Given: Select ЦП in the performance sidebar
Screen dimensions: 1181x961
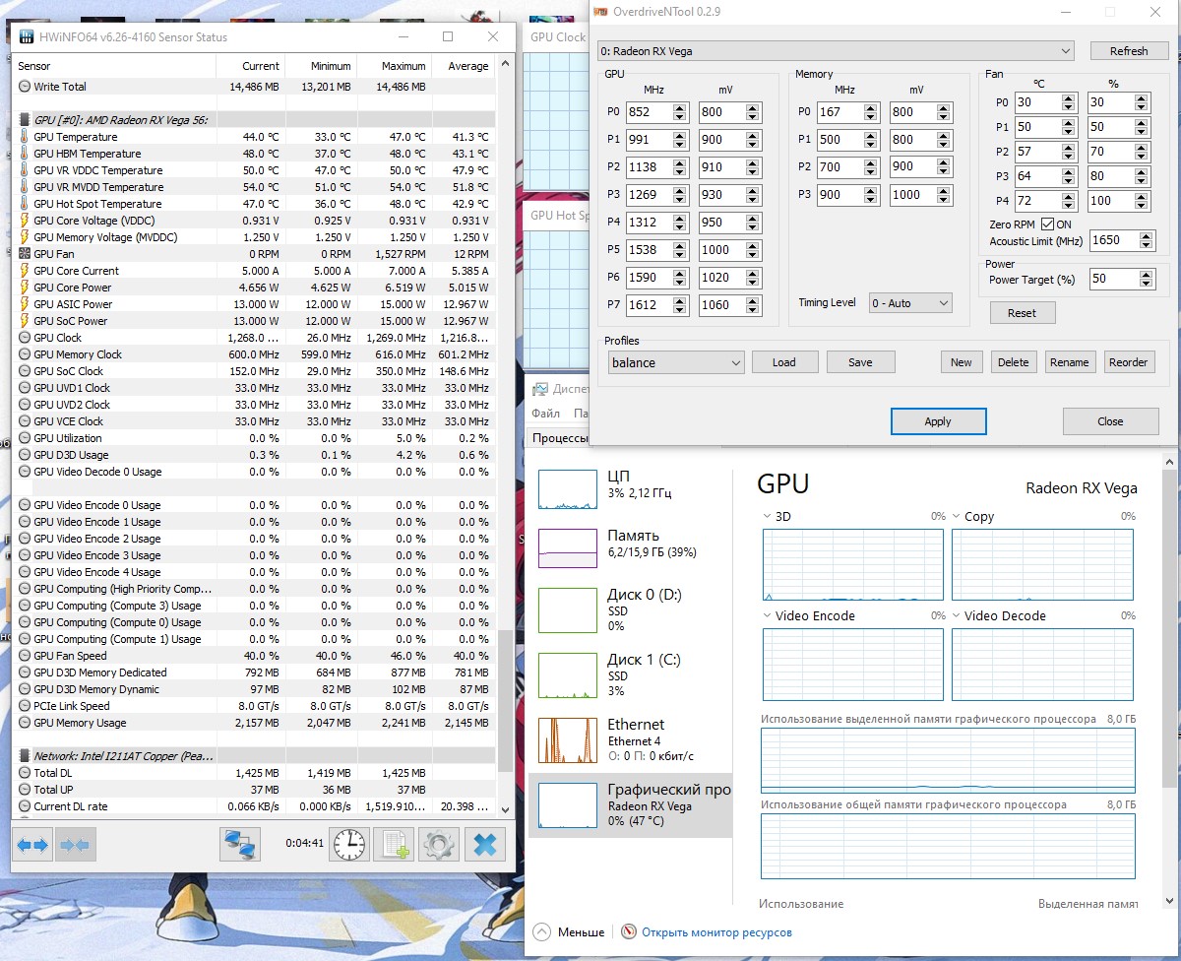Looking at the screenshot, I should pyautogui.click(x=631, y=489).
